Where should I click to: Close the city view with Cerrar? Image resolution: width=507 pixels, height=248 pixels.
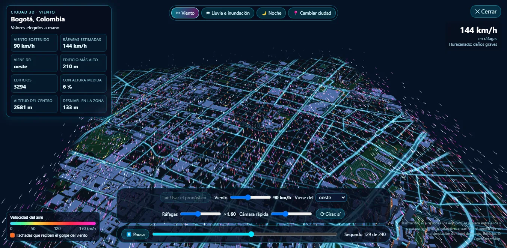486,12
